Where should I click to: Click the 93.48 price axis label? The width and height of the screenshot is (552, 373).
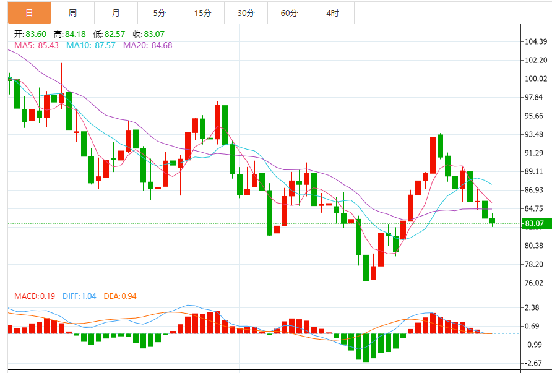[x=533, y=134]
